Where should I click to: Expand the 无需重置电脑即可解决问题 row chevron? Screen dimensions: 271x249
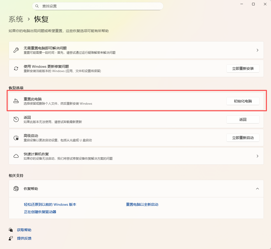257,50
